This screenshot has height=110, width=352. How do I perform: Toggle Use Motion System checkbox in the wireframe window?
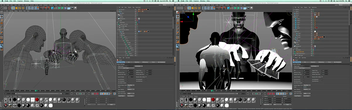click(128, 83)
